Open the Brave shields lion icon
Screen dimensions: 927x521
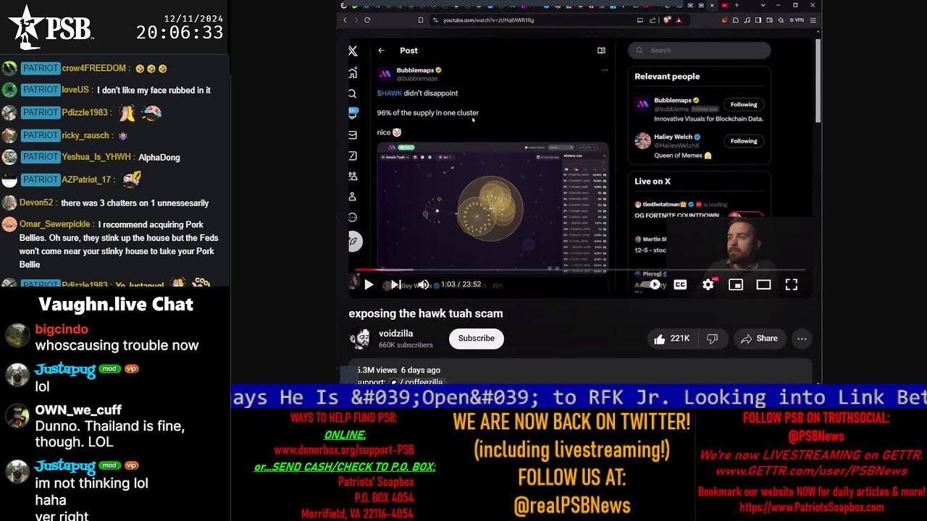pyautogui.click(x=667, y=20)
